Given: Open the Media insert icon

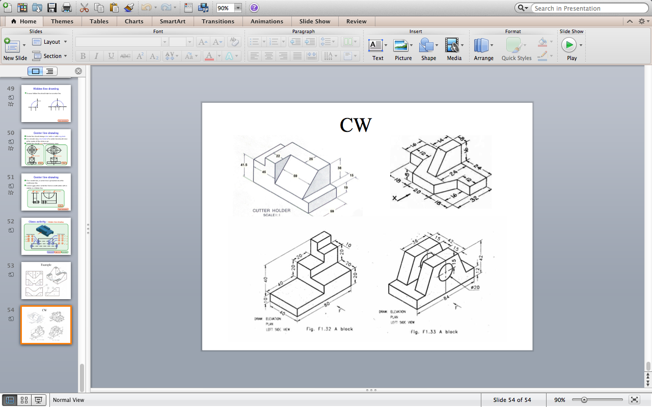Looking at the screenshot, I should pos(452,46).
